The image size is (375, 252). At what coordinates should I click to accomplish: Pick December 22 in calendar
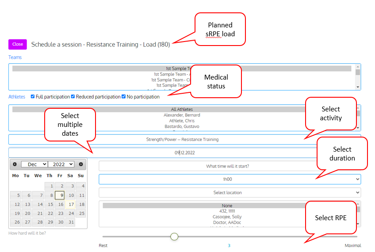[x=49, y=213]
